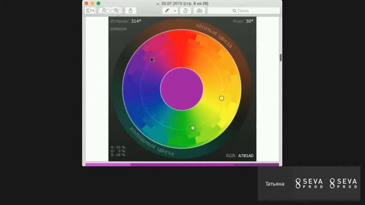This screenshot has height=205, width=365.
Task: Click the B: 68 % value
Action: [118, 155]
